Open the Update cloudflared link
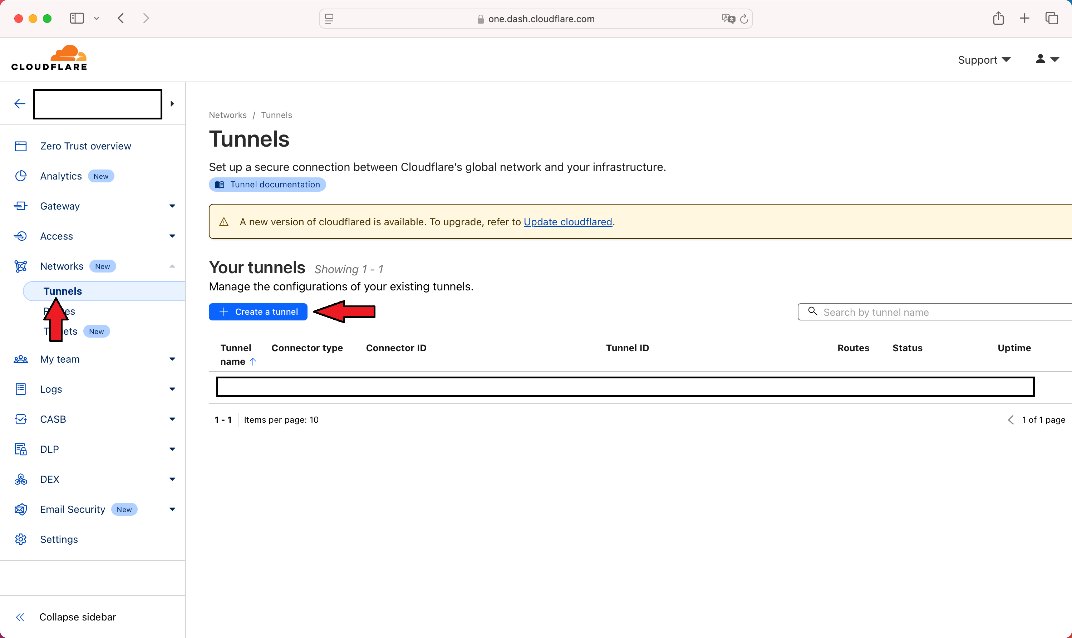 [567, 222]
